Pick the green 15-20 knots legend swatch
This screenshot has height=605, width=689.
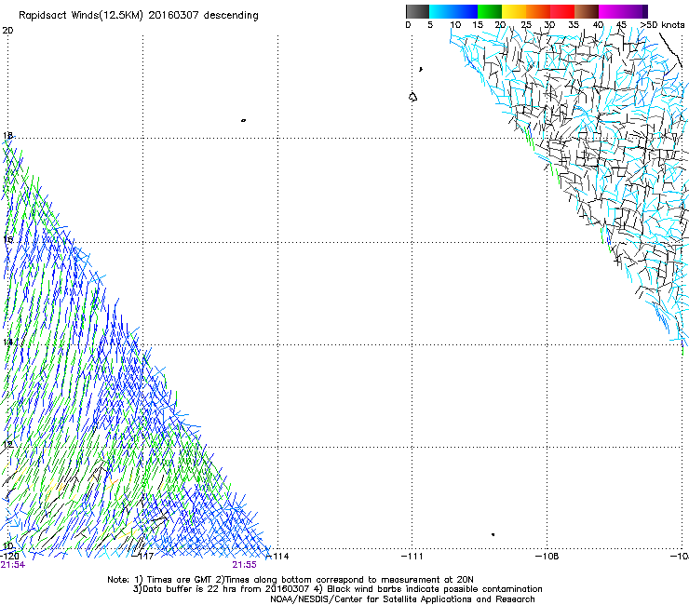click(x=490, y=11)
